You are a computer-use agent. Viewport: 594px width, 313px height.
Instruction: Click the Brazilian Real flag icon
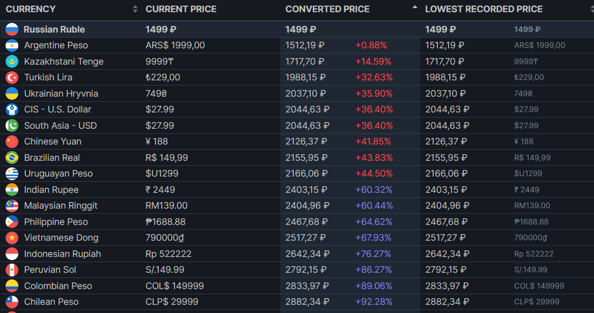pos(12,158)
